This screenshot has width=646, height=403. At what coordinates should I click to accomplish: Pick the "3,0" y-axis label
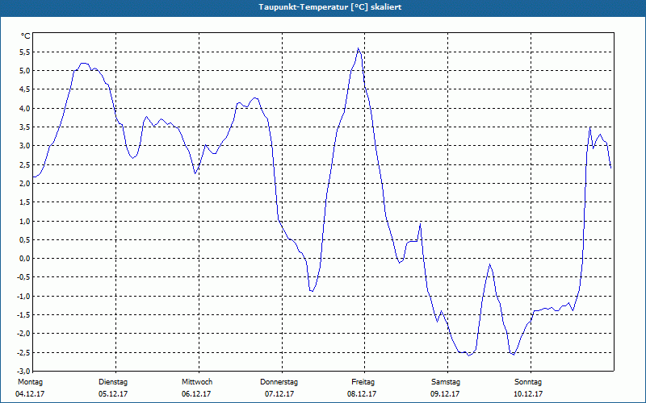click(25, 146)
